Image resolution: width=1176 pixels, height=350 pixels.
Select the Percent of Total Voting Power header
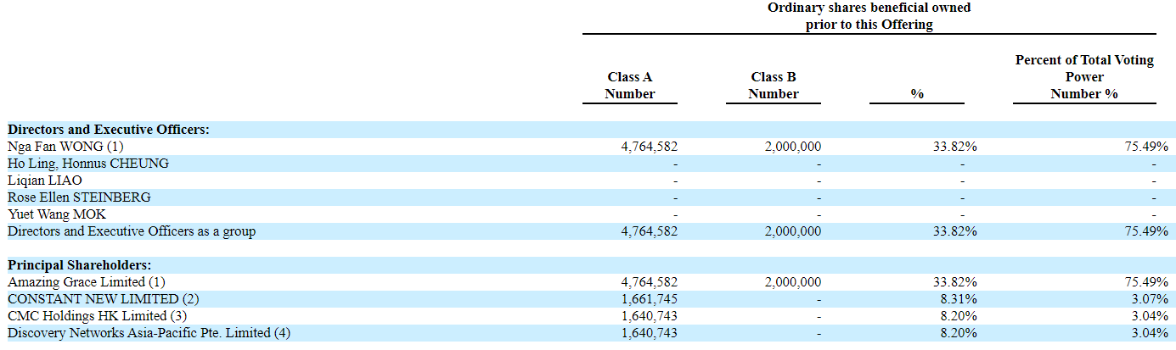[1083, 77]
